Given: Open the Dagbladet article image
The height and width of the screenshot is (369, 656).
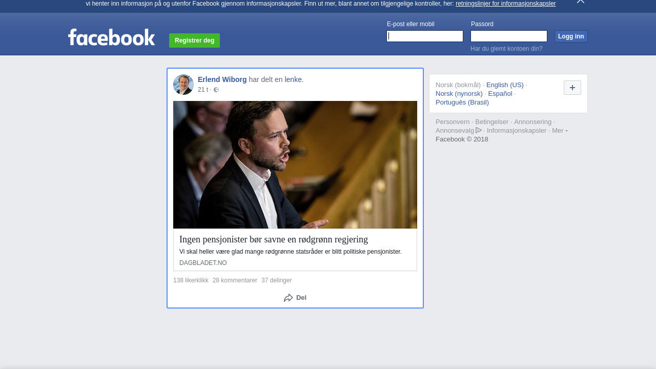Looking at the screenshot, I should (x=295, y=165).
